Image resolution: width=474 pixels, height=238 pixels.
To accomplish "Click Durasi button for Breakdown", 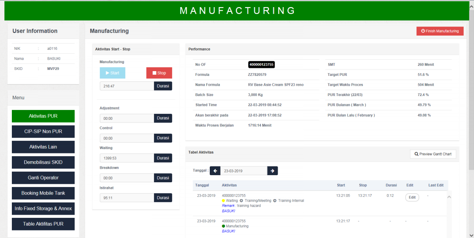I will click(163, 178).
